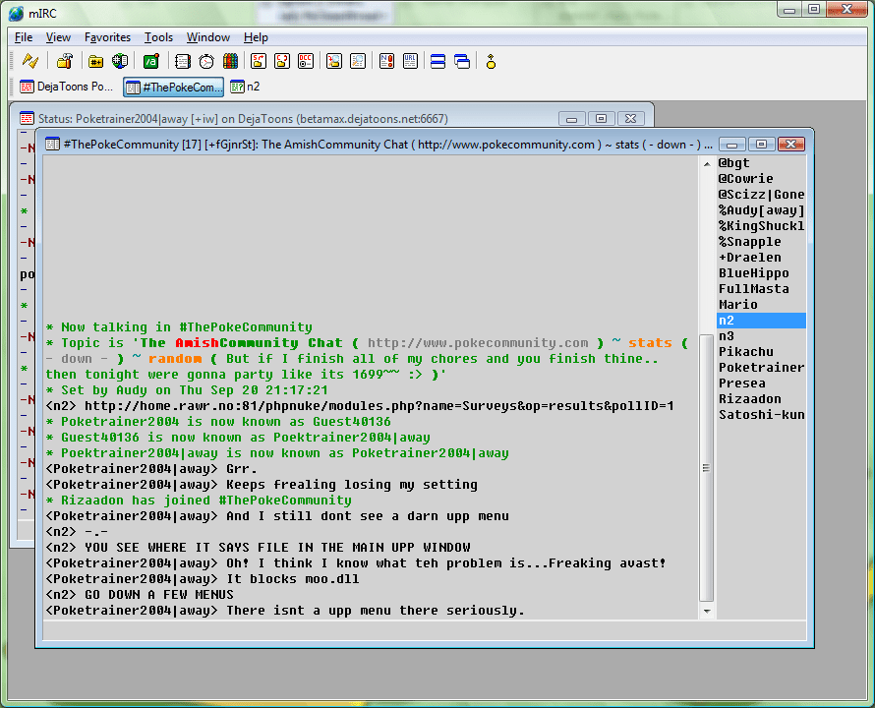Open the home.rawr.no phpnuke survey URL
Image resolution: width=875 pixels, height=708 pixels.
pyautogui.click(x=379, y=406)
